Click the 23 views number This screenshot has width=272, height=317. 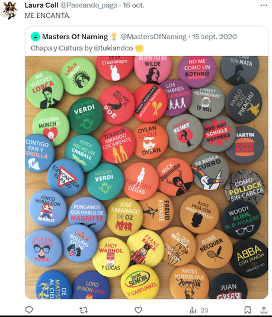pyautogui.click(x=204, y=310)
